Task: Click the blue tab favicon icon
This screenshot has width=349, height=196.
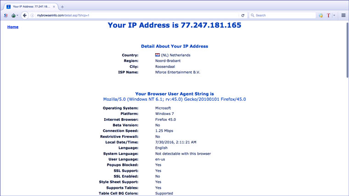Action: (x=8, y=7)
